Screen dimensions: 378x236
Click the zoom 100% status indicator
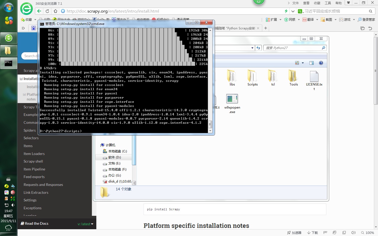[x=367, y=233]
